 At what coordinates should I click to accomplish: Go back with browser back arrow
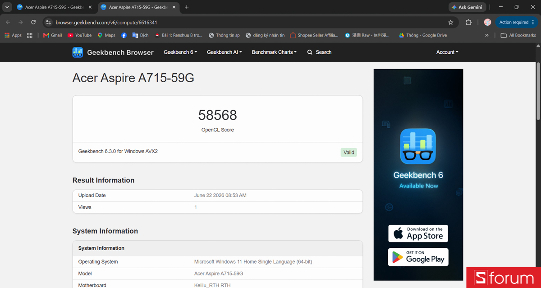tap(8, 22)
